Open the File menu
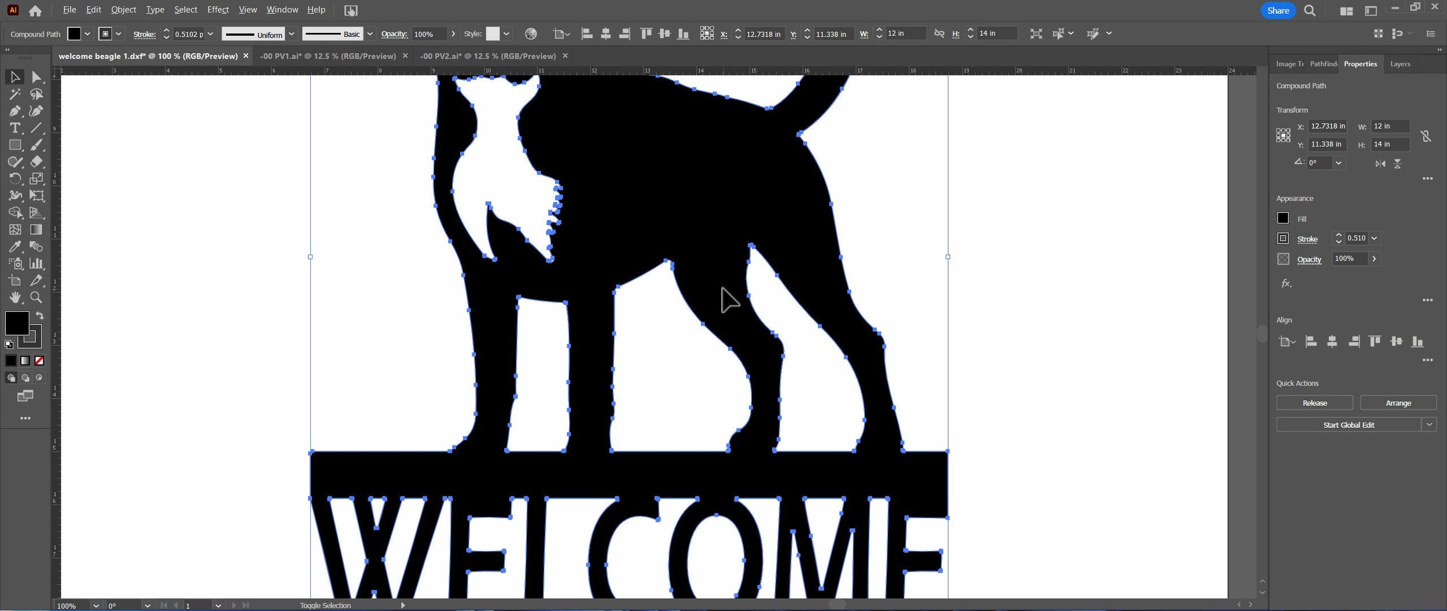The height and width of the screenshot is (611, 1447). click(x=69, y=10)
